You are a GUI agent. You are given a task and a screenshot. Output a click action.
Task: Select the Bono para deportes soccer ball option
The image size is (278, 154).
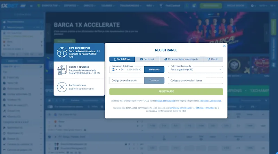(x=79, y=52)
